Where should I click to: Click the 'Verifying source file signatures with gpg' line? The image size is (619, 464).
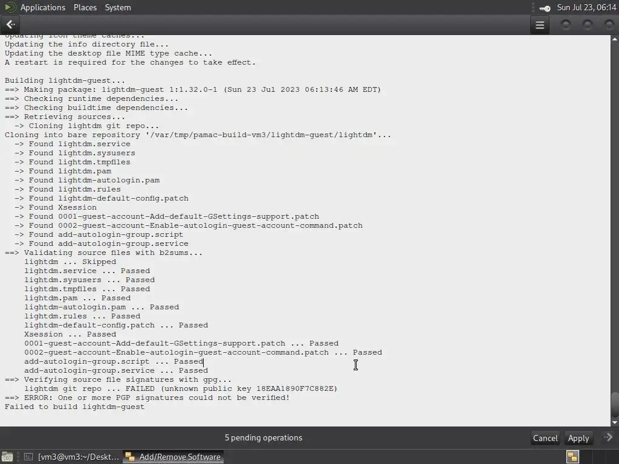118,379
